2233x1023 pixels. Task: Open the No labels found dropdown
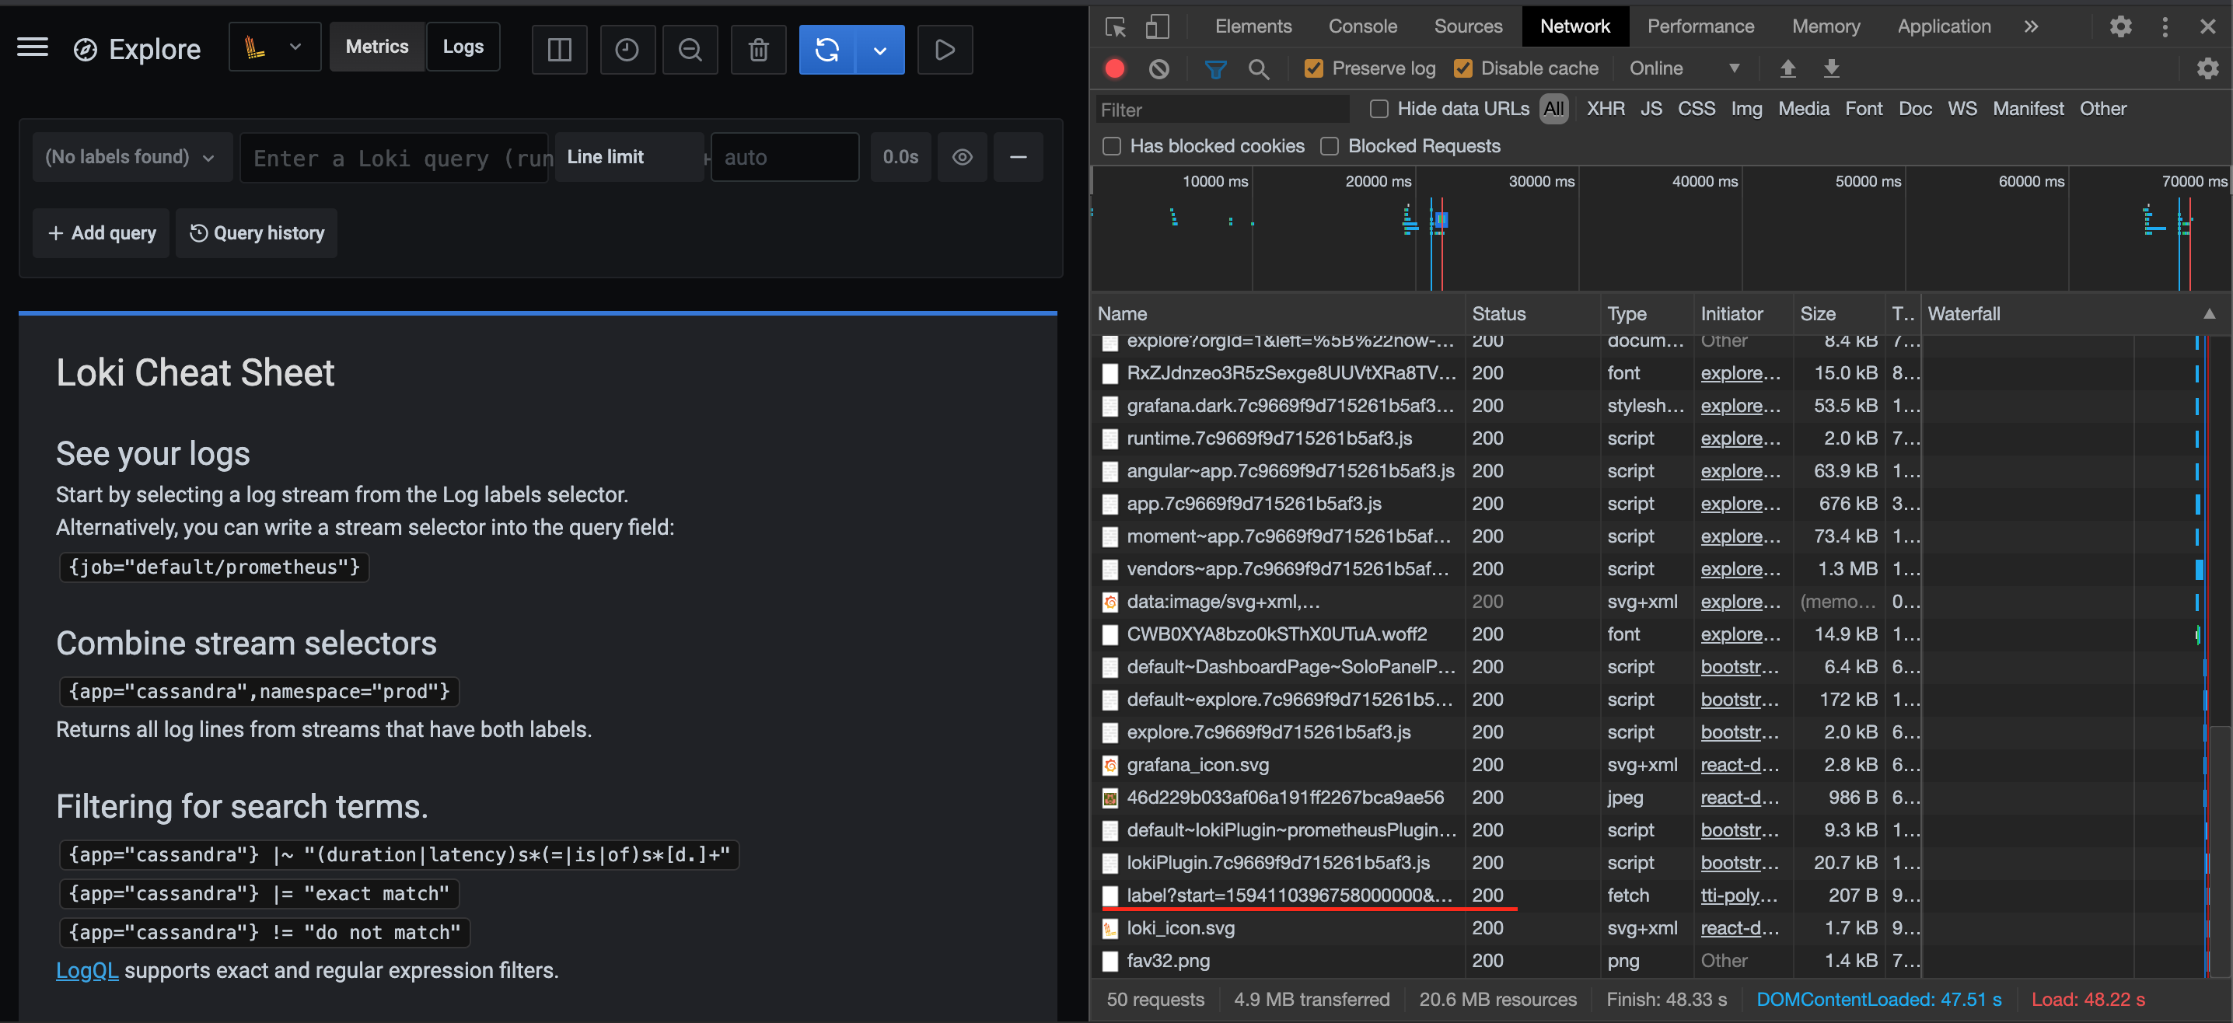point(131,157)
